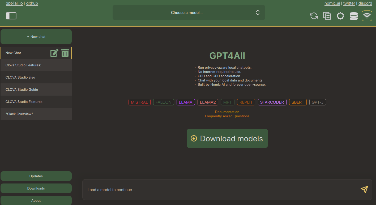
Task: Visit the discord link in header
Action: coord(365,3)
